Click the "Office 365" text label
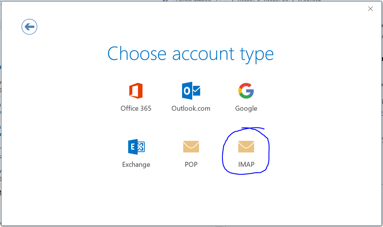The image size is (383, 227). (x=136, y=108)
